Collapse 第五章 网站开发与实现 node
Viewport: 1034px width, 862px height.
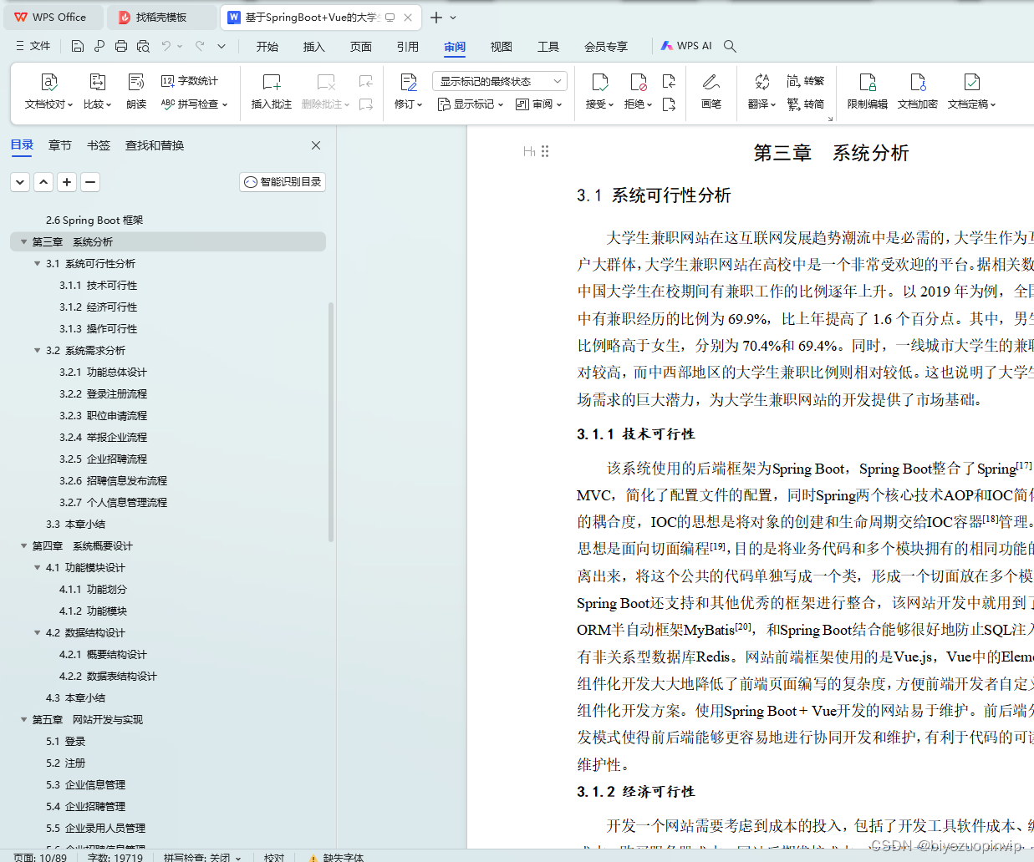(x=23, y=719)
